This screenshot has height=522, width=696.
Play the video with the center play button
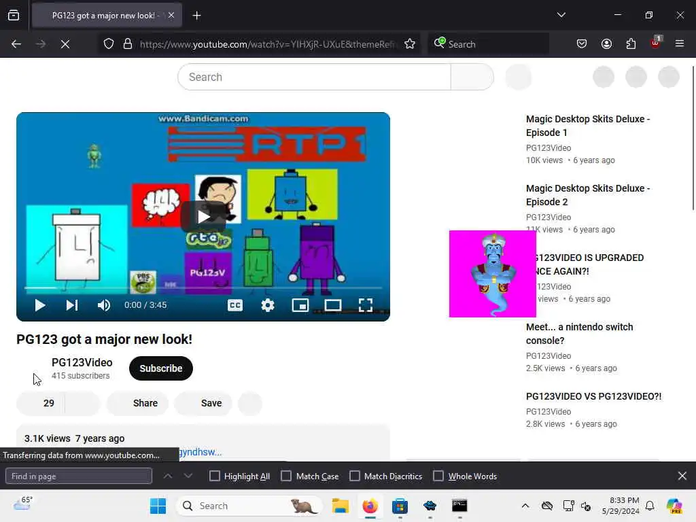(203, 217)
